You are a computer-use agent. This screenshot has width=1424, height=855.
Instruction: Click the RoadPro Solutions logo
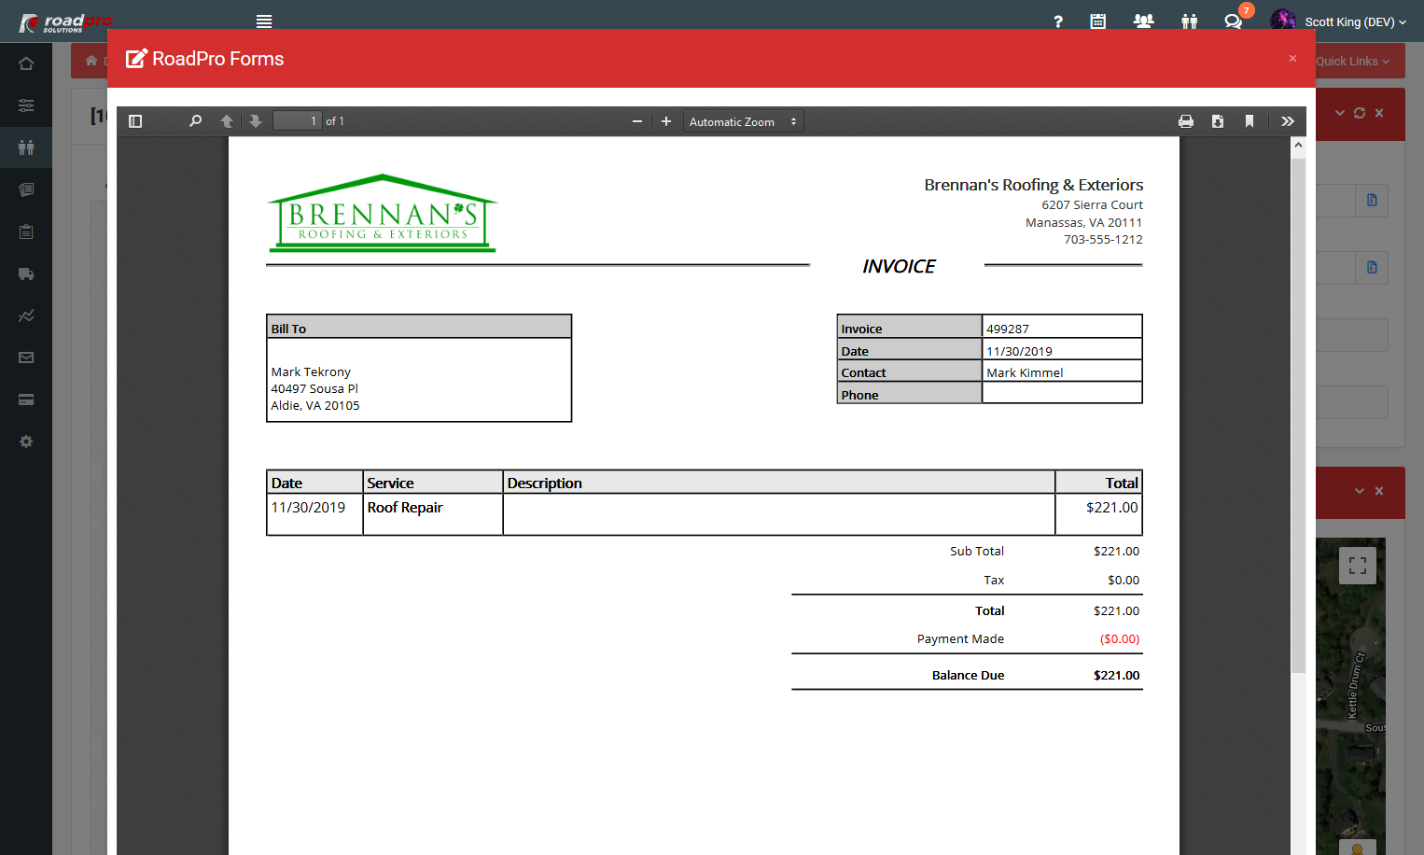pyautogui.click(x=65, y=22)
